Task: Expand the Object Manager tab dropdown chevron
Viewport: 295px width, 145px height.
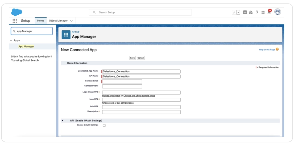Action: (x=71, y=21)
